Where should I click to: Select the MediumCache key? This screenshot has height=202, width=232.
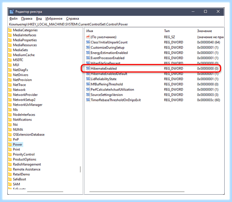(x=24, y=55)
